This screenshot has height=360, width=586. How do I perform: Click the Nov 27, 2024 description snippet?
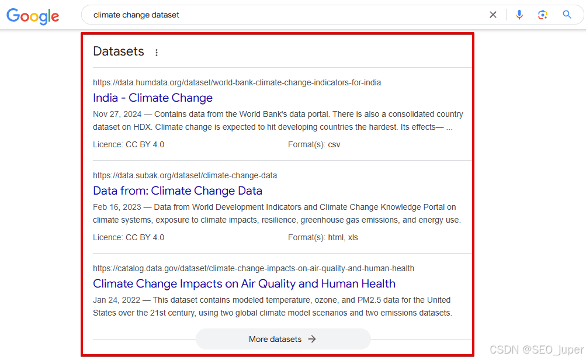[278, 120]
